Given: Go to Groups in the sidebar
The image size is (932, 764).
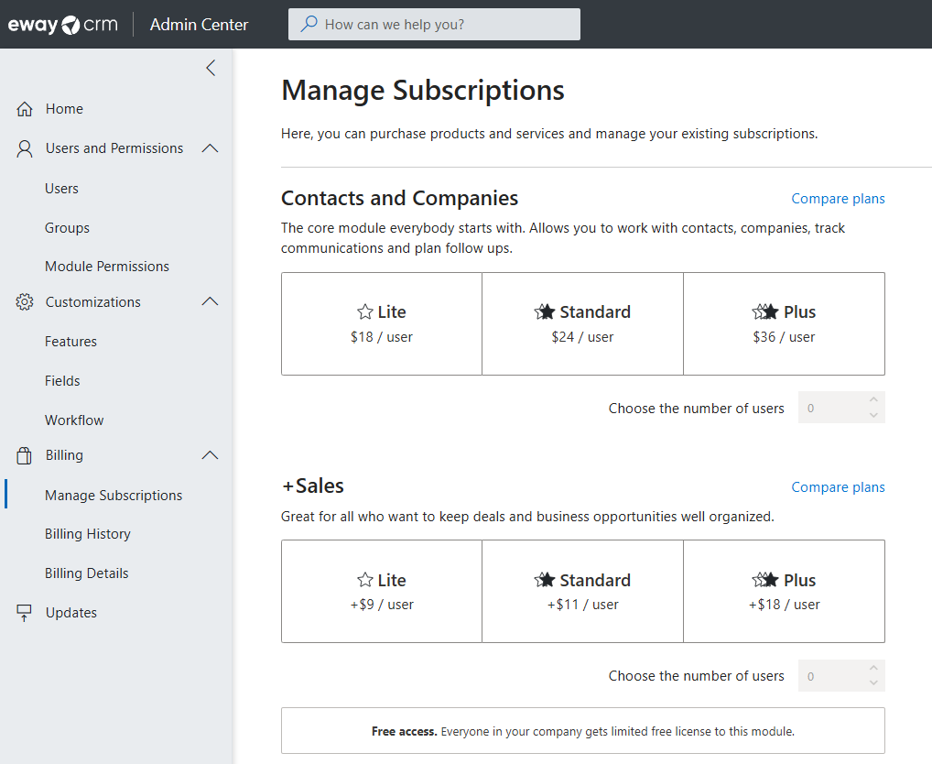Looking at the screenshot, I should [67, 228].
